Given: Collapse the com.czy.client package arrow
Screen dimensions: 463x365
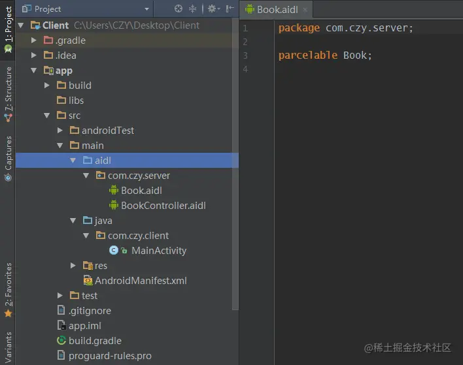Looking at the screenshot, I should [86, 236].
